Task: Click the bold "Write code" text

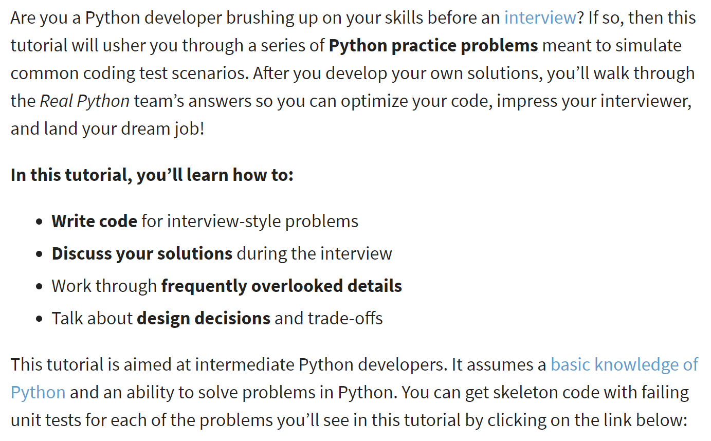Action: tap(94, 222)
